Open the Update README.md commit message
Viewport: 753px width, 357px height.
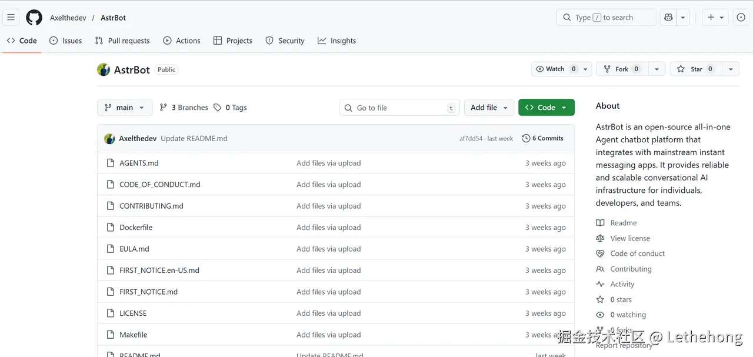[x=194, y=139]
